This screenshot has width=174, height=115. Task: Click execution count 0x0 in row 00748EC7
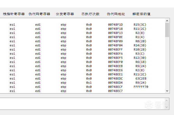point(89,91)
